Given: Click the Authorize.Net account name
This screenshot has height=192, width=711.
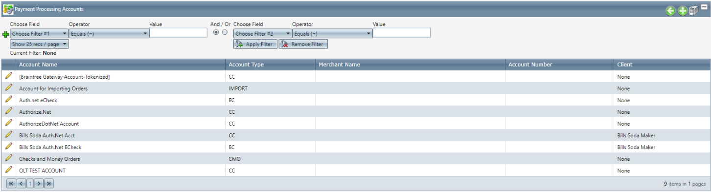Looking at the screenshot, I should pyautogui.click(x=35, y=112).
